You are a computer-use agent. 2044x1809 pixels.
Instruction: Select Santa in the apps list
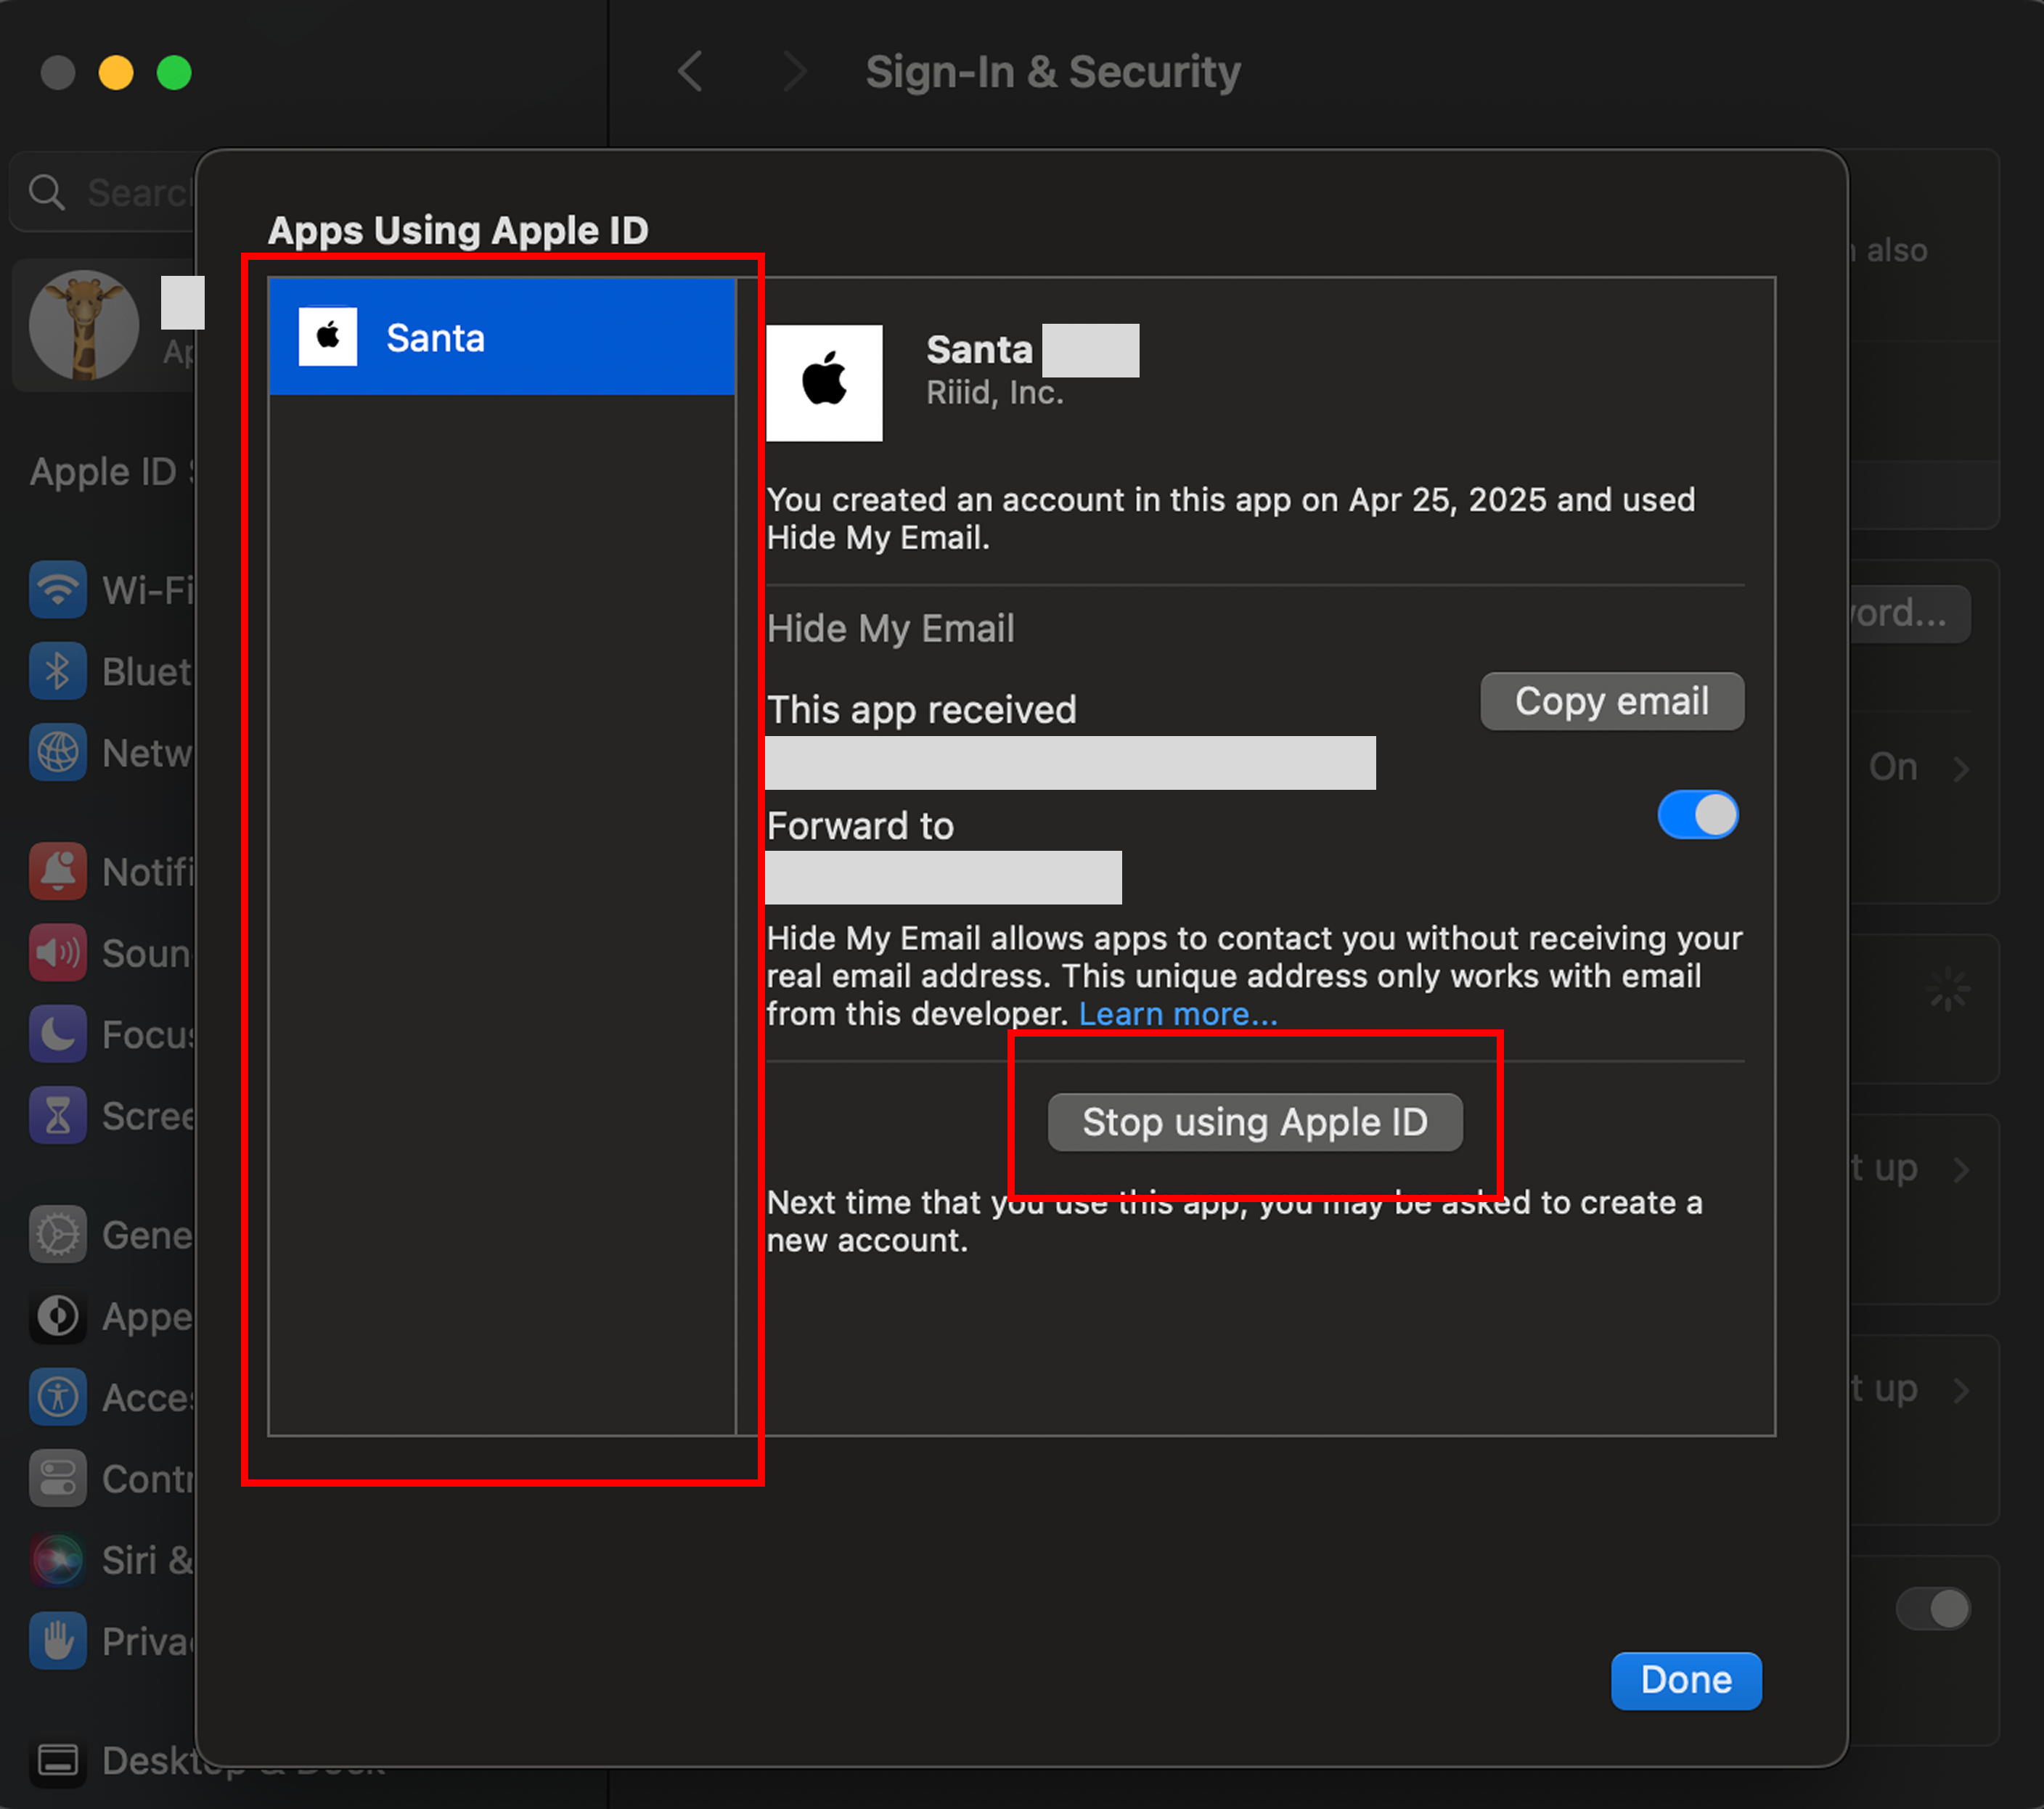pyautogui.click(x=502, y=337)
